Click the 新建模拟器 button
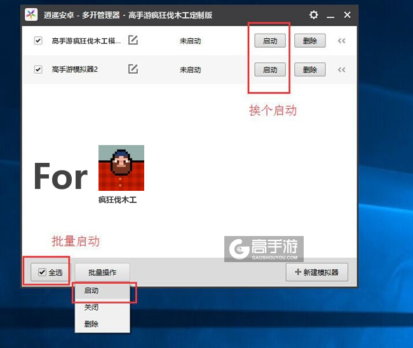Viewport: 413px width, 348px height. [317, 272]
